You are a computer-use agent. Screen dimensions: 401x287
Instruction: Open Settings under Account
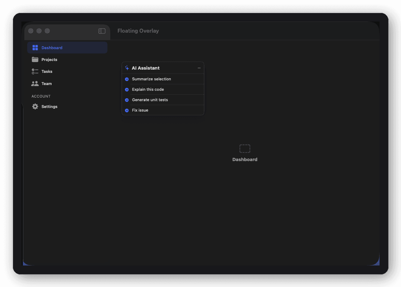click(x=67, y=107)
